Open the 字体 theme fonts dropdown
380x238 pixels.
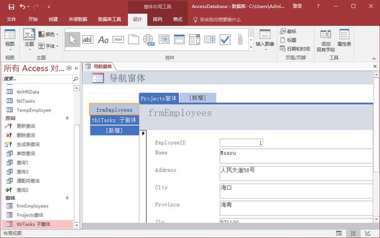(x=49, y=46)
